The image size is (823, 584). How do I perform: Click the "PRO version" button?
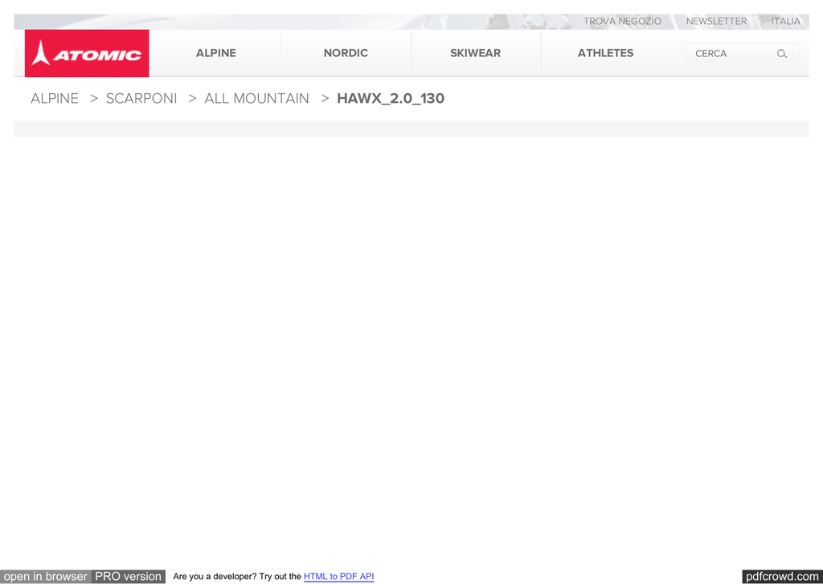click(129, 576)
